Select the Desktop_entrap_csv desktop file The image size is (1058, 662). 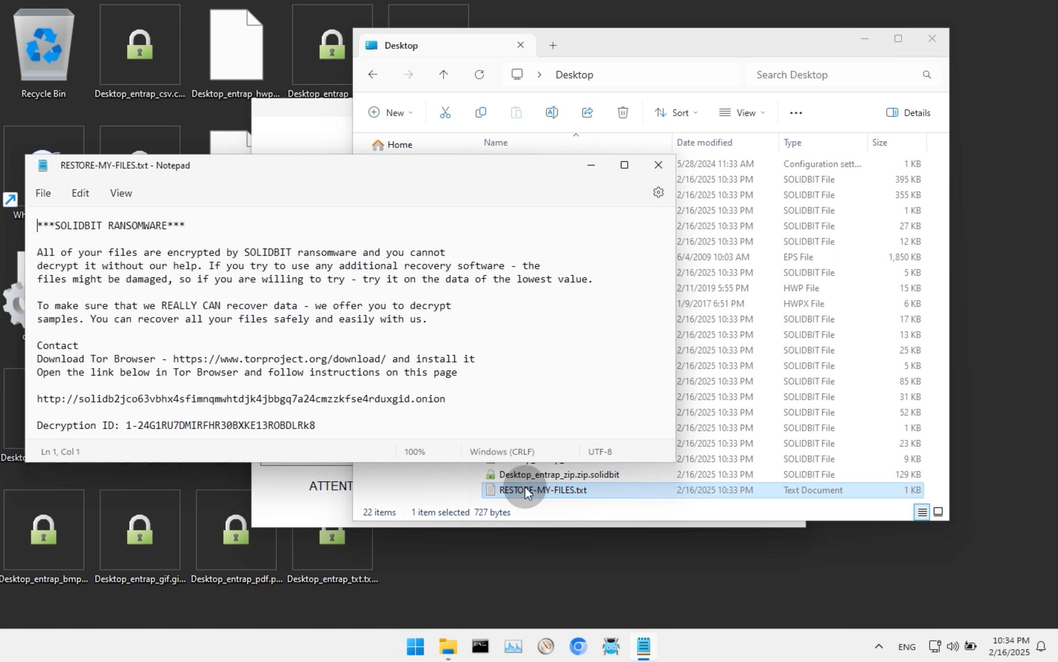point(139,52)
